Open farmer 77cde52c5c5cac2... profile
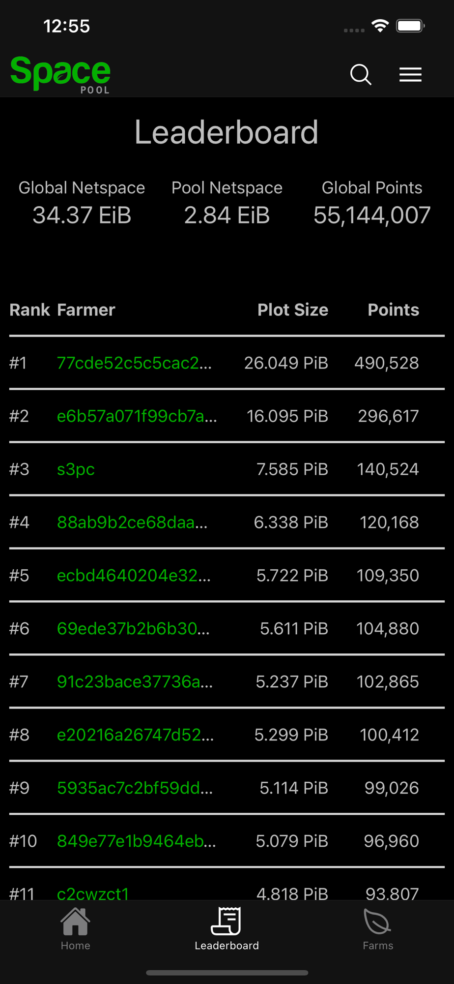 tap(134, 363)
